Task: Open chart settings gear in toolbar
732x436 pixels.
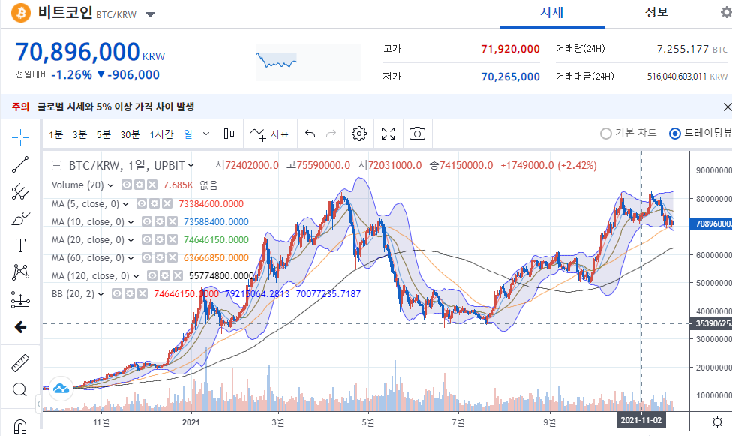Action: [359, 134]
